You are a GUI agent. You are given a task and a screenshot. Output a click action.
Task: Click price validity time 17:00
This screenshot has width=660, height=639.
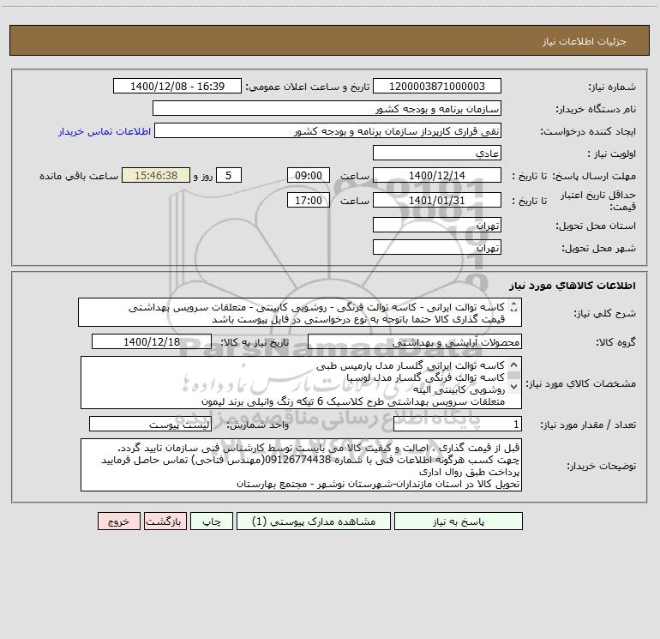308,200
